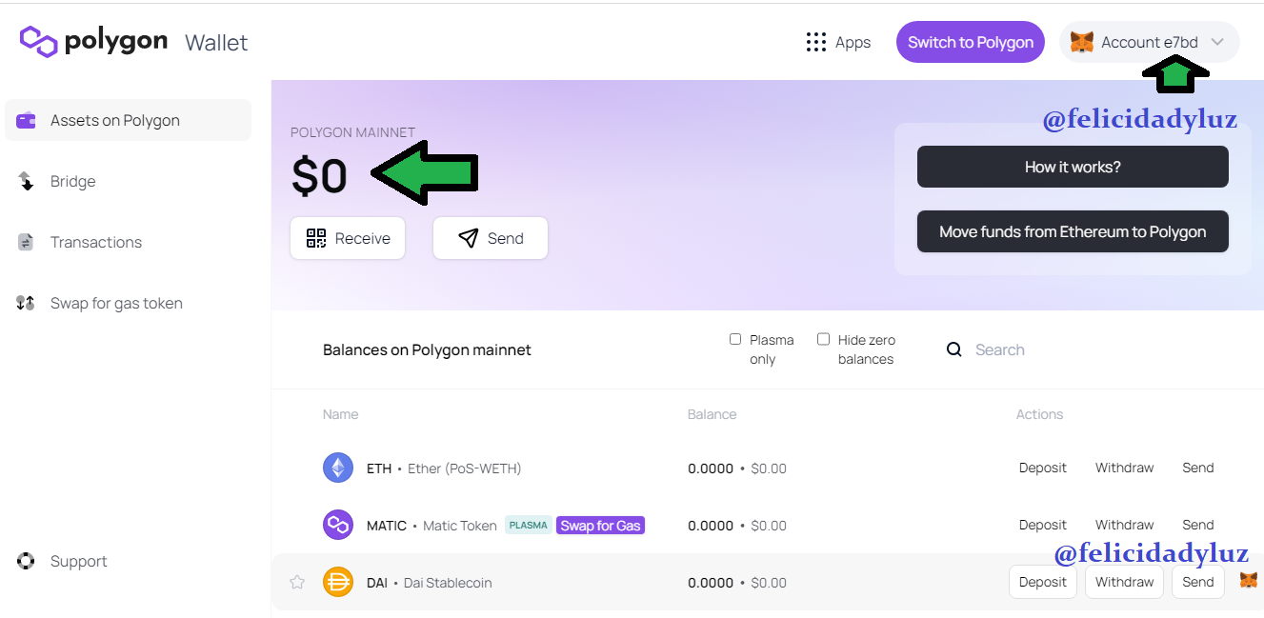Click the Switch to Polygon button
This screenshot has height=618, width=1264.
coord(971,42)
